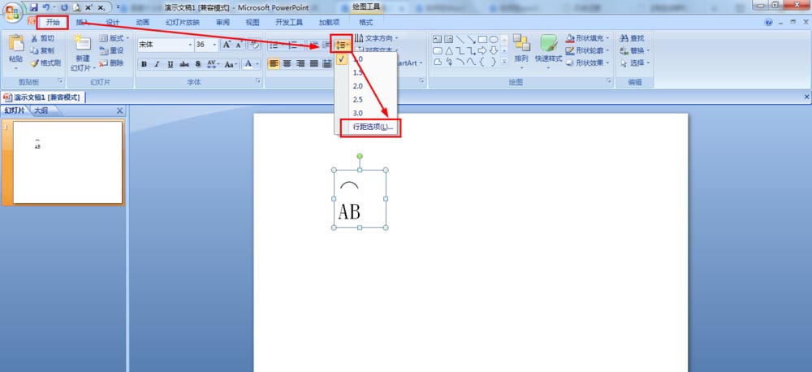
Task: Toggle bold formatting
Action: [144, 64]
